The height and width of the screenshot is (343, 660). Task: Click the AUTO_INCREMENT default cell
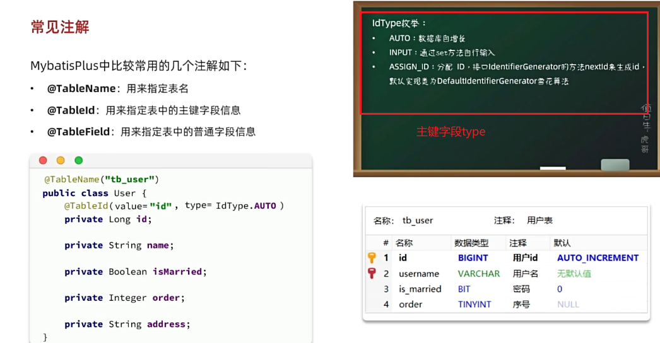tap(598, 258)
